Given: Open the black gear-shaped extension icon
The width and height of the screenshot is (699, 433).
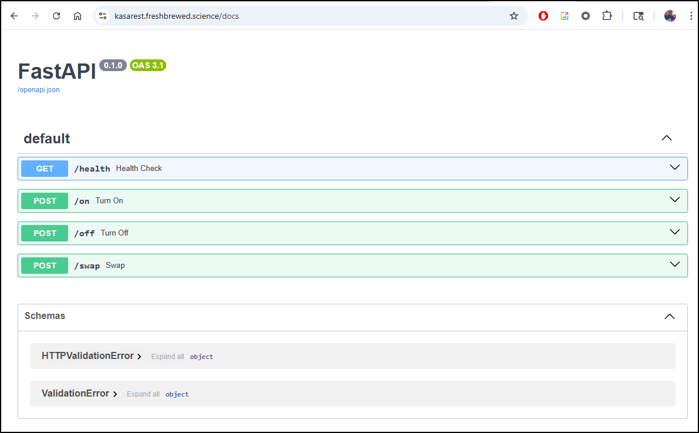Looking at the screenshot, I should pyautogui.click(x=585, y=16).
